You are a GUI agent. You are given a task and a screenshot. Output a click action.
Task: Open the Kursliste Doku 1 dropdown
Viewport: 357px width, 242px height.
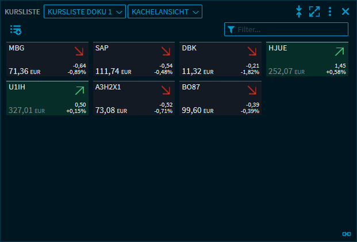85,11
